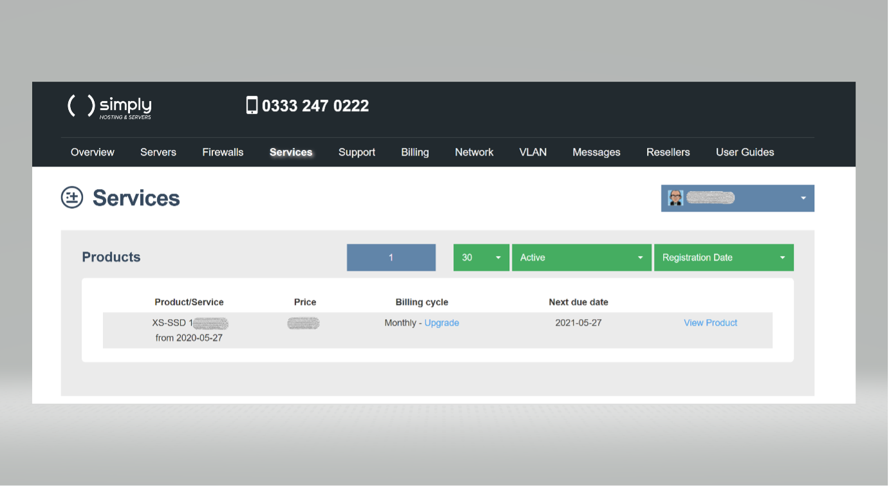Go to the Messages section

coord(596,152)
